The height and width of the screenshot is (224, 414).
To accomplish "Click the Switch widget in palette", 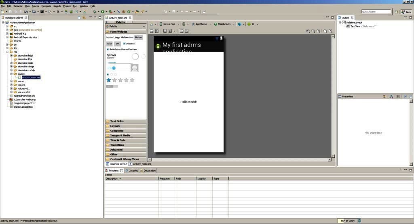I will [112, 86].
